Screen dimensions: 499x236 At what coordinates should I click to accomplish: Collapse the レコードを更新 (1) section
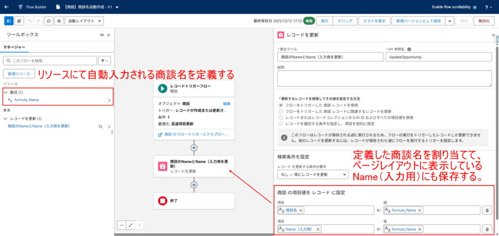click(x=5, y=119)
